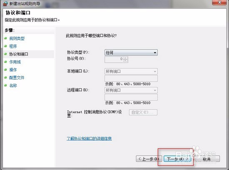229x170 pixels.
Task: Close the wizard window
Action: (219, 2)
